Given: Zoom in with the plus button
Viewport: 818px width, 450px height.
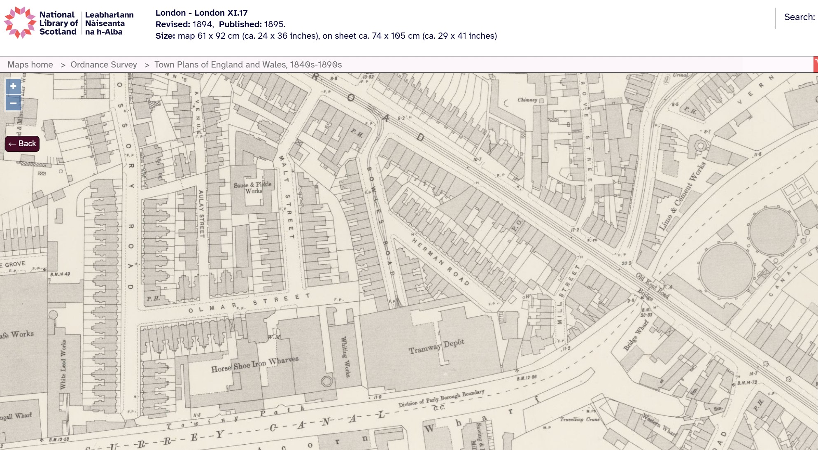Looking at the screenshot, I should coord(13,86).
